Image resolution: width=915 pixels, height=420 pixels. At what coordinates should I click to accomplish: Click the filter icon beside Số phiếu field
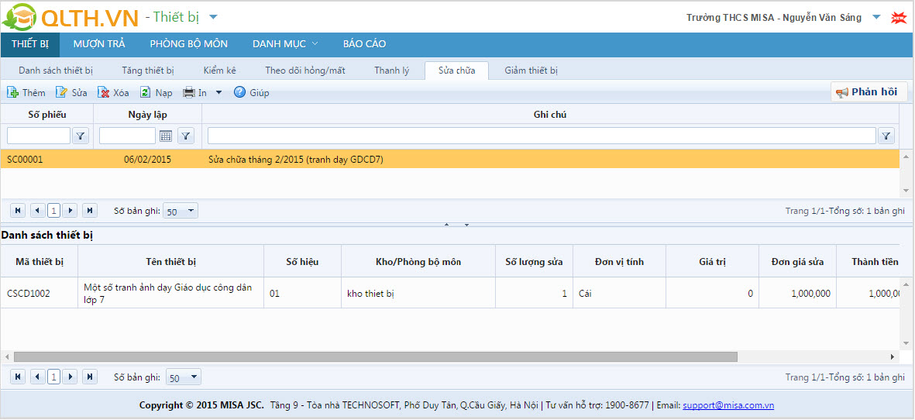click(x=81, y=136)
